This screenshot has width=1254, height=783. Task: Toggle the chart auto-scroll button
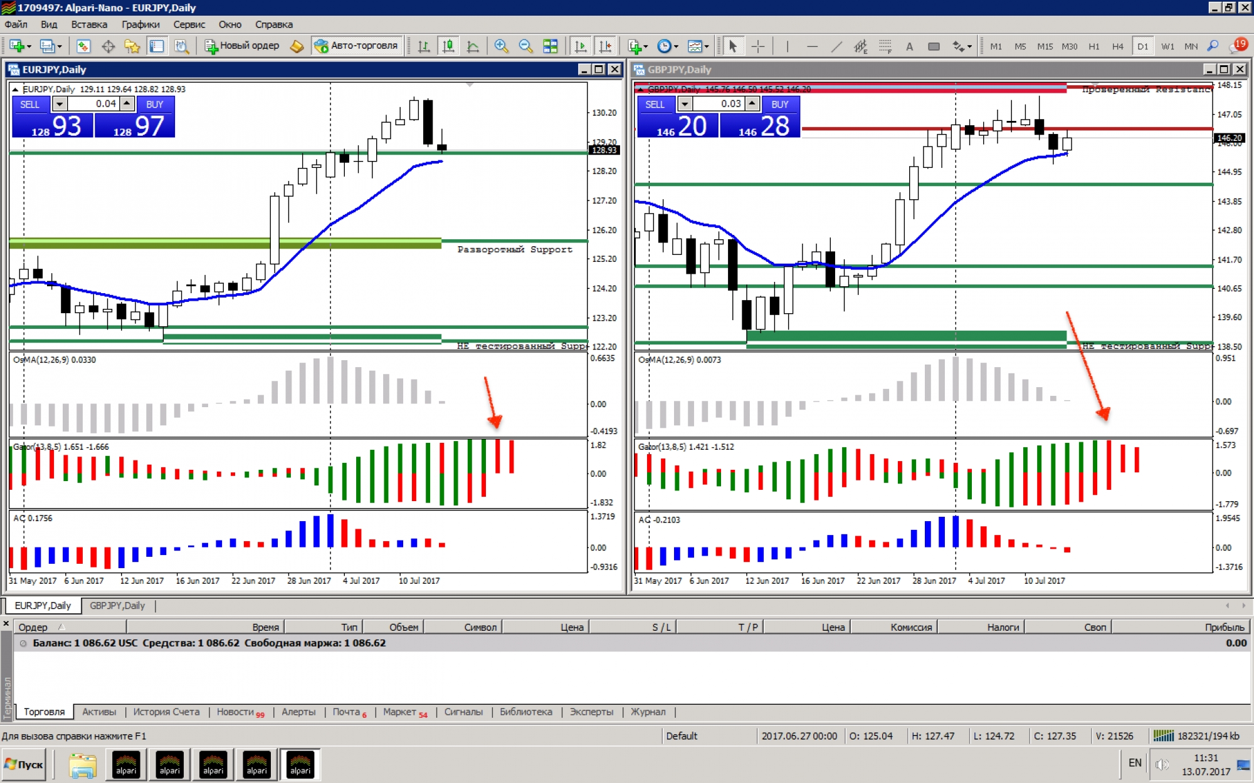pos(581,46)
